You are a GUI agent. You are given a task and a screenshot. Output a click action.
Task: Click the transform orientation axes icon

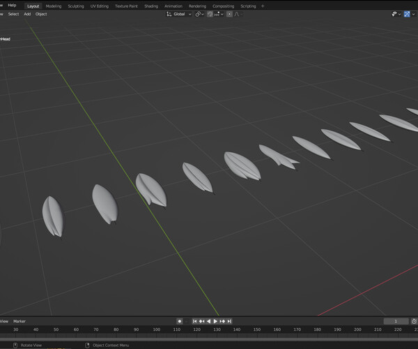click(x=169, y=14)
